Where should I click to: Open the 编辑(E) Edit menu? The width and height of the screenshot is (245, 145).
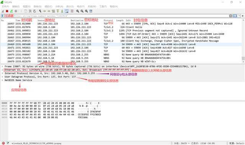coord(16,6)
